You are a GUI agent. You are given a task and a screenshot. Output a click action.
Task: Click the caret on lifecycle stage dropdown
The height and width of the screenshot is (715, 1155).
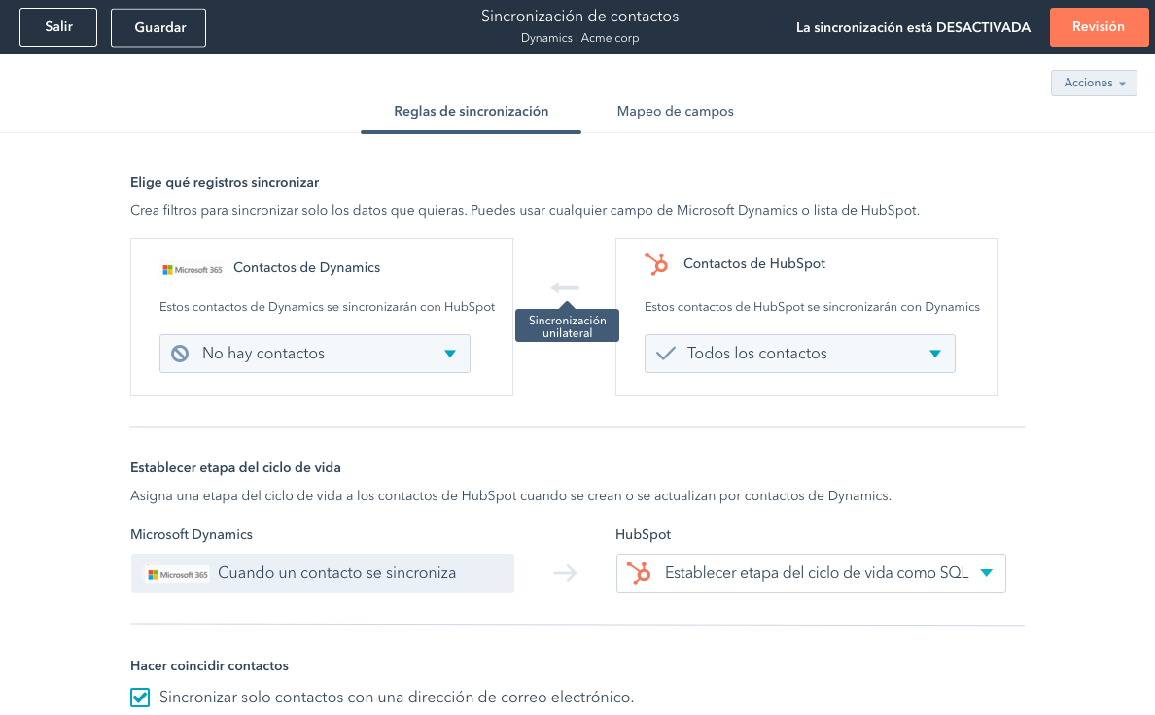click(x=987, y=573)
